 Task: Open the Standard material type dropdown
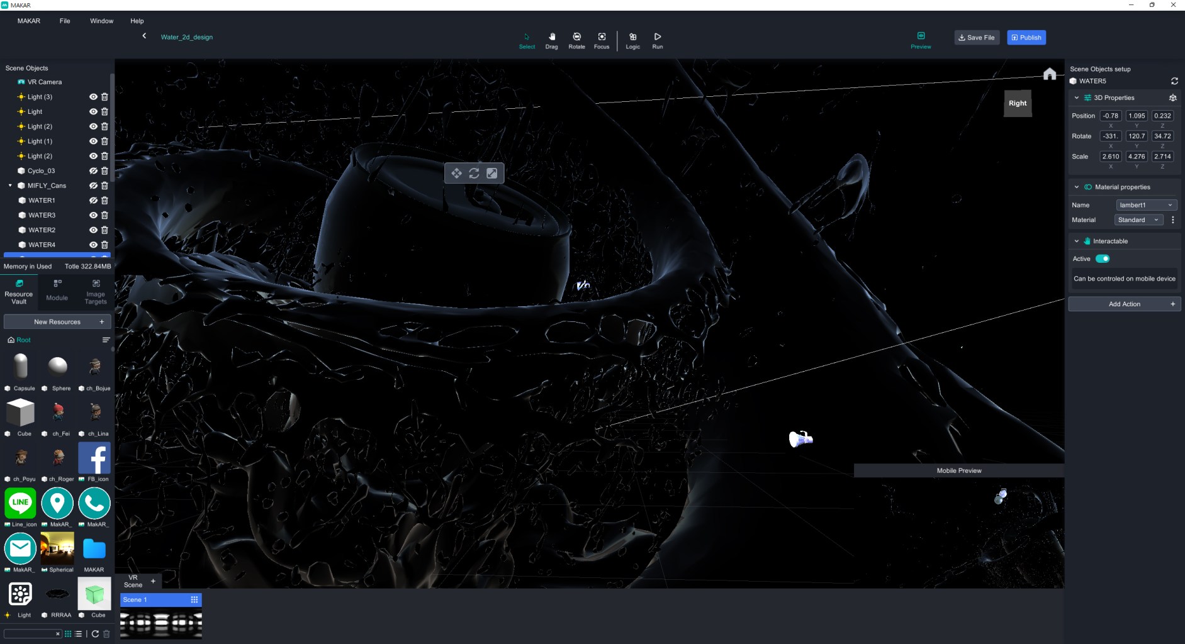click(x=1138, y=220)
